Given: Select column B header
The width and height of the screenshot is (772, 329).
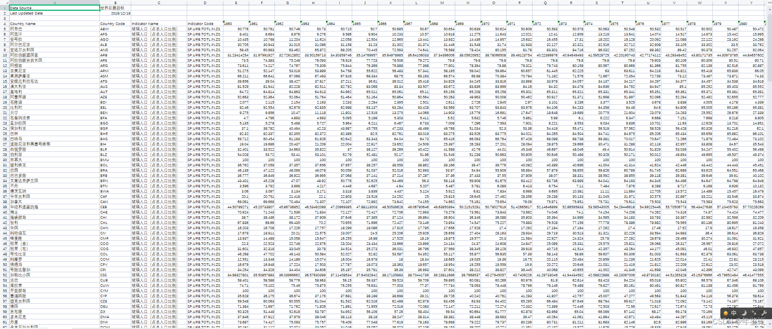Looking at the screenshot, I should click(115, 2).
